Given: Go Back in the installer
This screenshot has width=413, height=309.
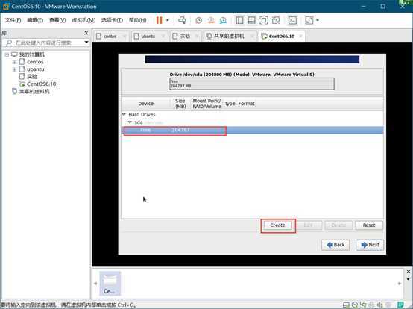Looking at the screenshot, I should coord(335,245).
